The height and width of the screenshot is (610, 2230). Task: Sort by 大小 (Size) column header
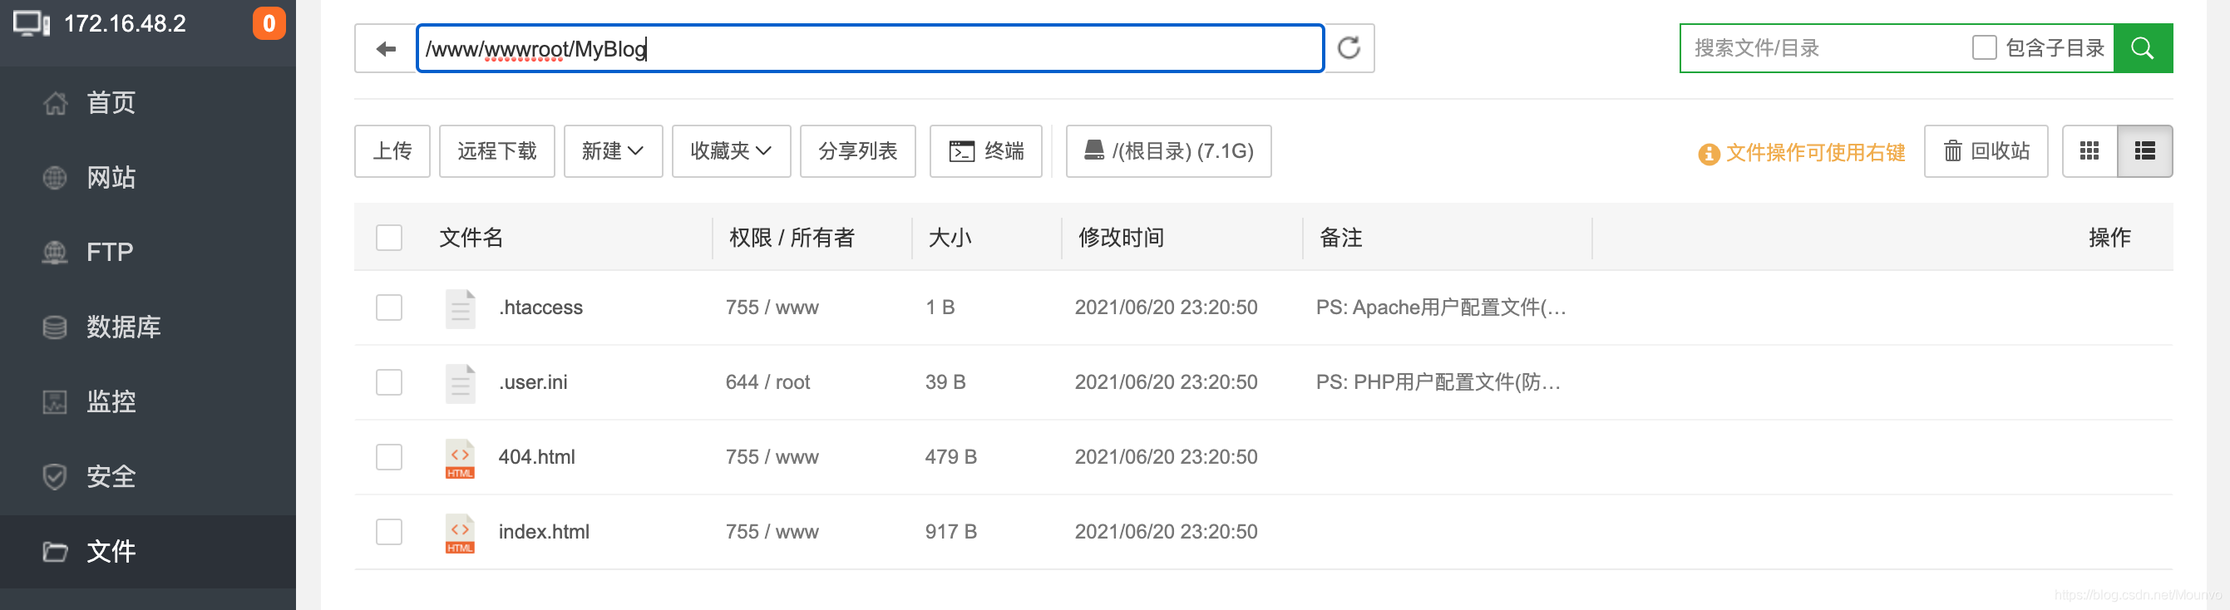click(x=950, y=238)
